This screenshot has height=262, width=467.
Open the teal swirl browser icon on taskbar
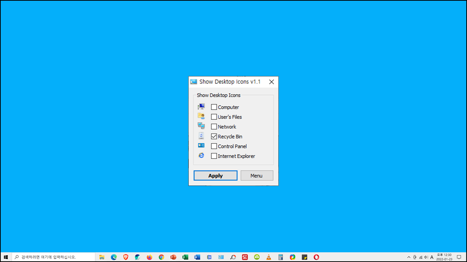tap(138, 257)
